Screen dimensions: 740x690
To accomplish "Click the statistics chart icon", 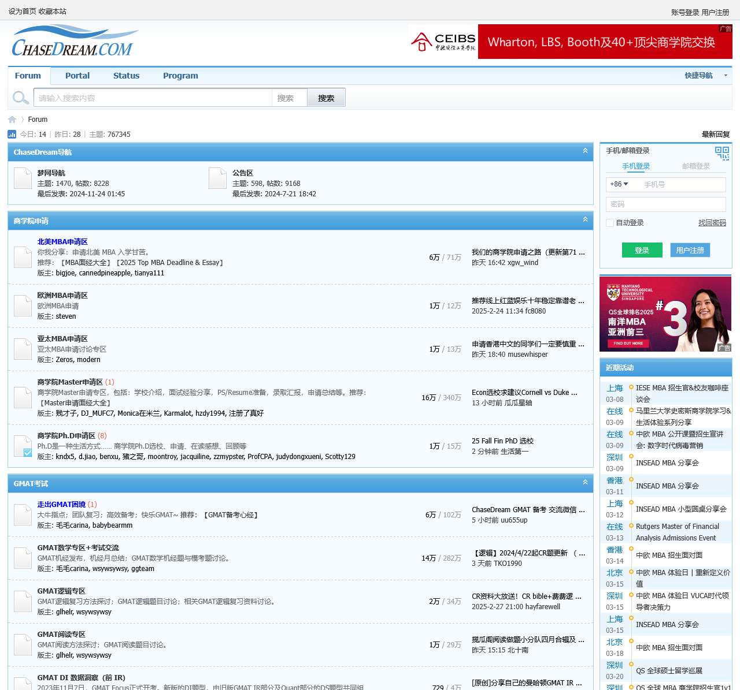I will (12, 134).
